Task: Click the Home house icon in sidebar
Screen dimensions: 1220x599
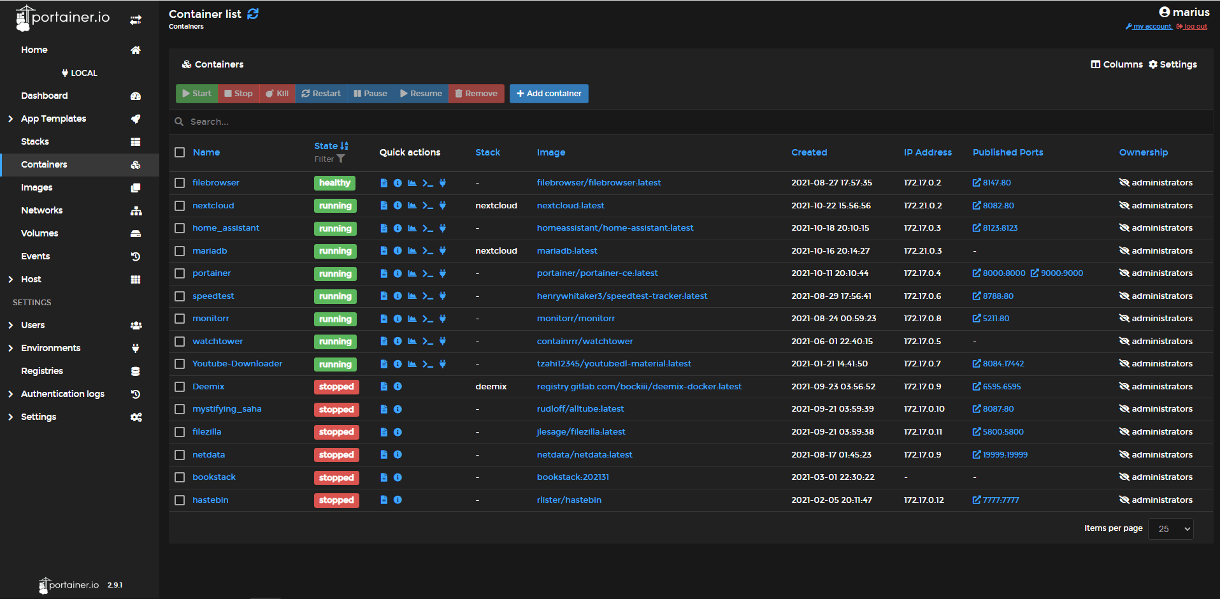Action: click(x=136, y=50)
